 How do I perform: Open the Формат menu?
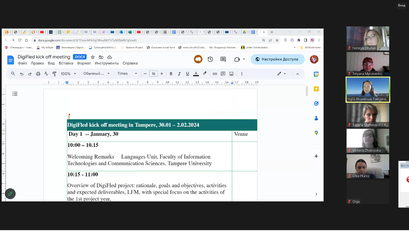pos(84,63)
